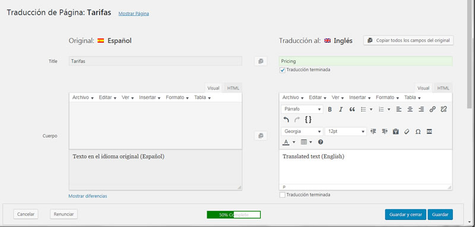
Task: Open the Formato menu in the translation editor
Action: (388, 98)
